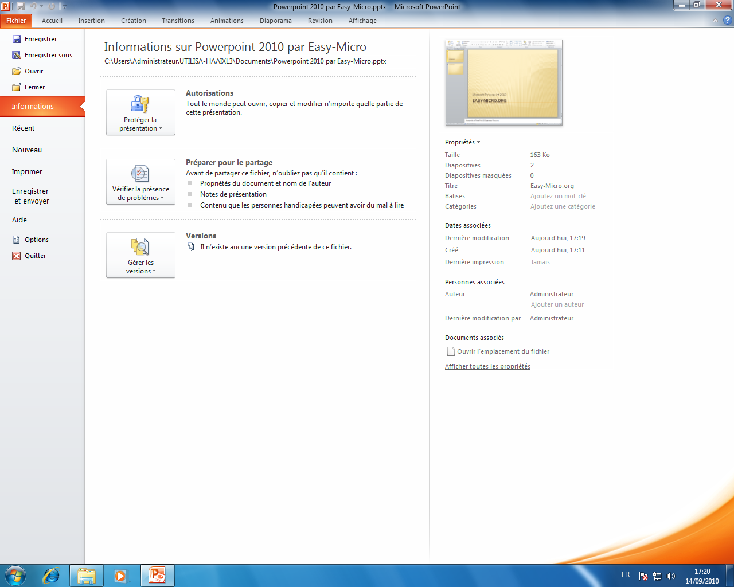Switch to the Accueil tab

[x=52, y=21]
